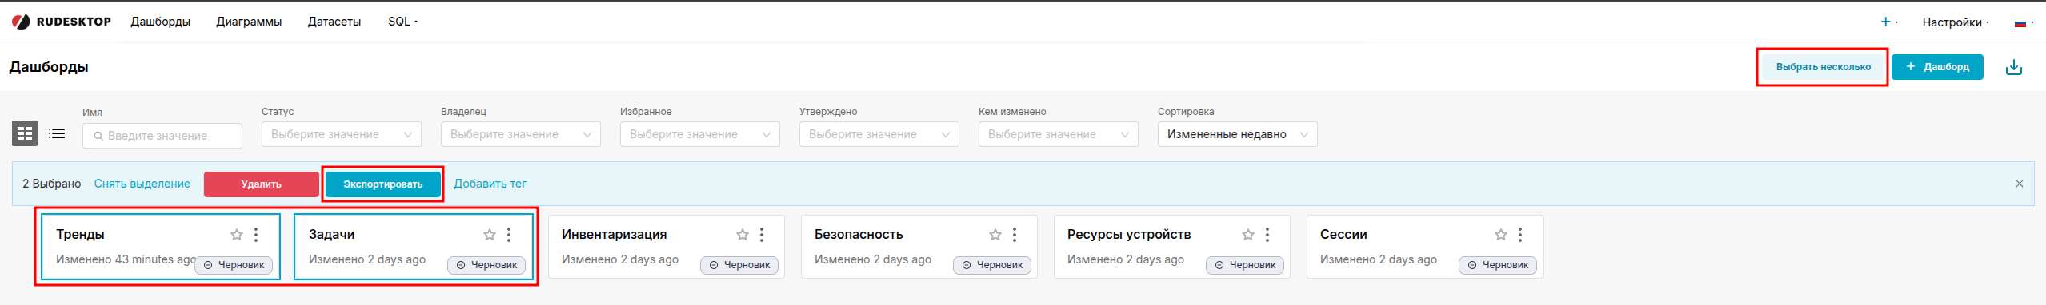Switch to card grid view

25,133
